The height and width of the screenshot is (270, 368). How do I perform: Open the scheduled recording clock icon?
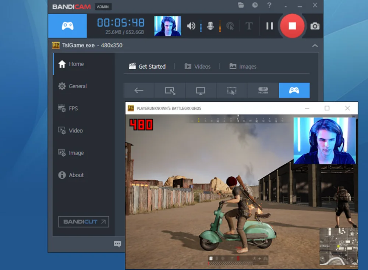pyautogui.click(x=255, y=5)
